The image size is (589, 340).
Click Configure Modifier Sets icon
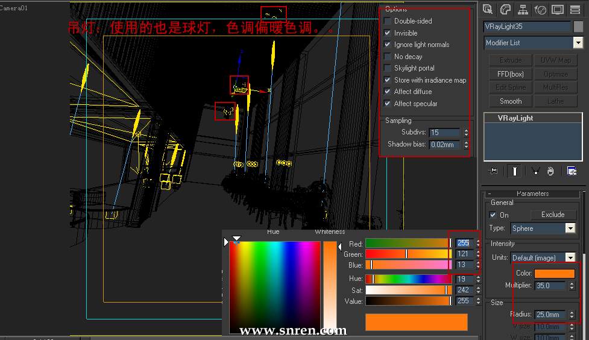(x=572, y=171)
